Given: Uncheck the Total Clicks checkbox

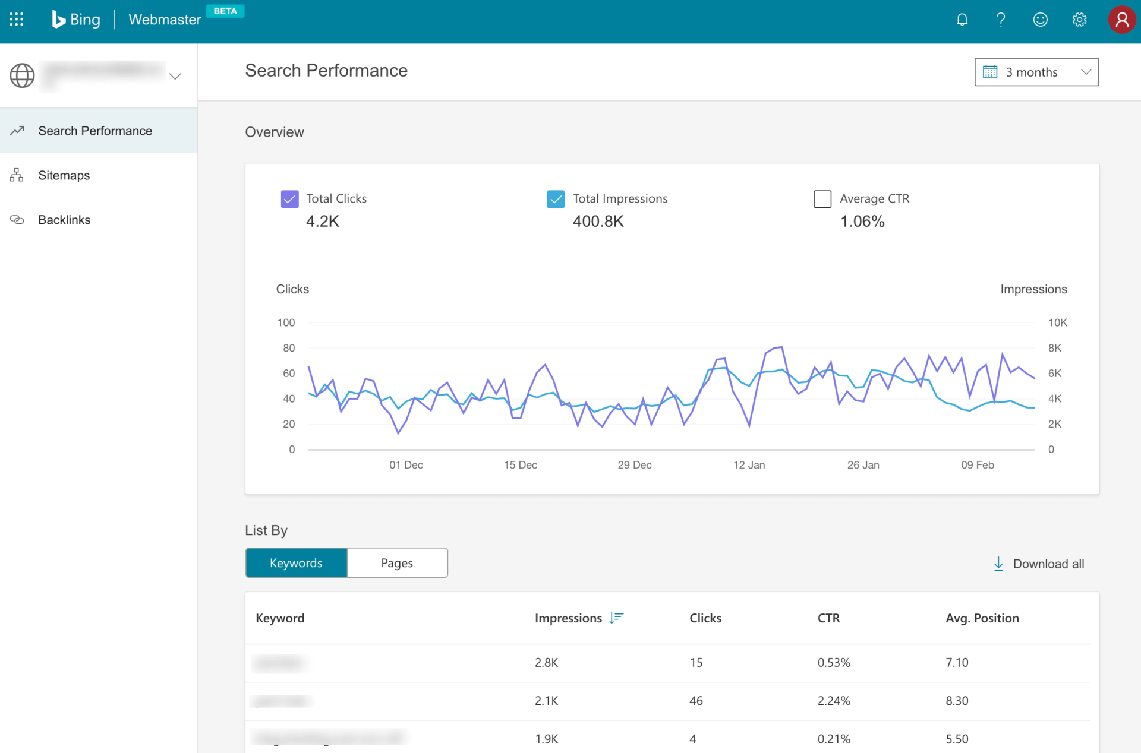Looking at the screenshot, I should [x=289, y=199].
